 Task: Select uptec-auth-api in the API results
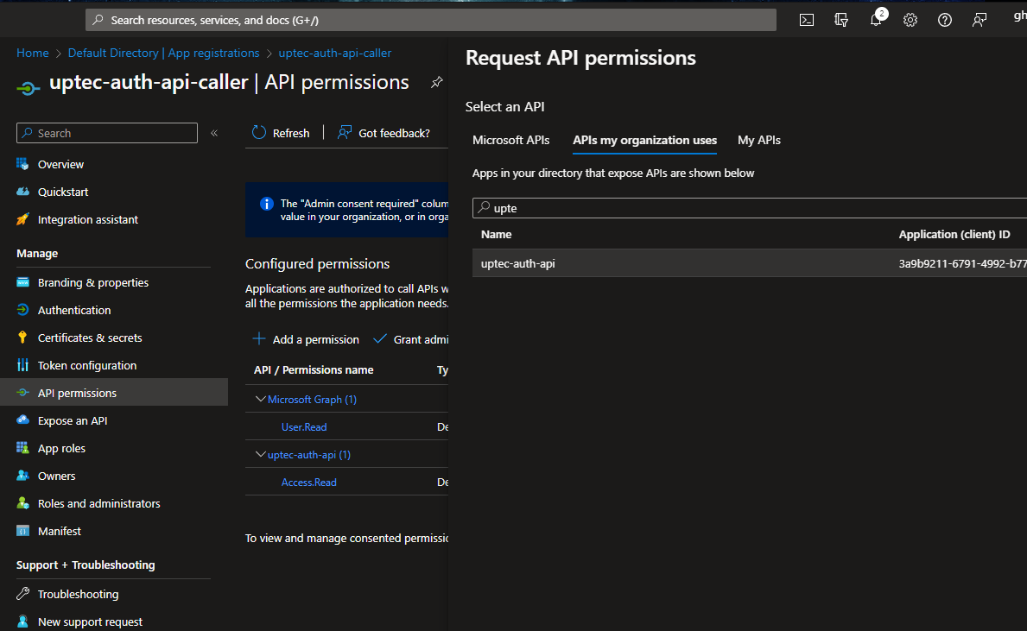pyautogui.click(x=518, y=263)
